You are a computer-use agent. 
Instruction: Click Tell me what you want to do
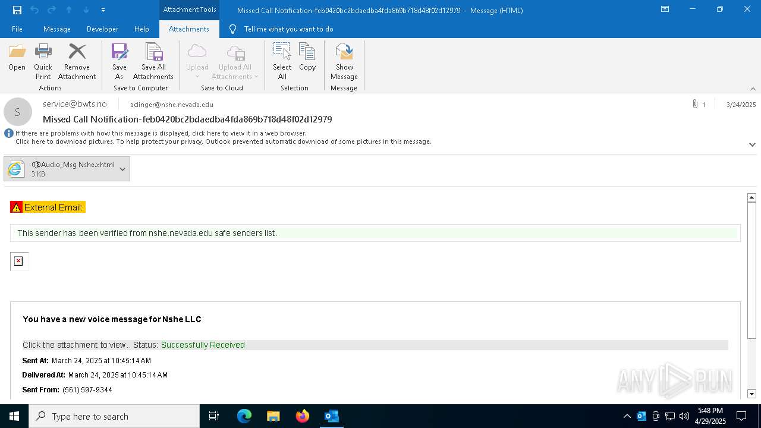click(x=288, y=29)
